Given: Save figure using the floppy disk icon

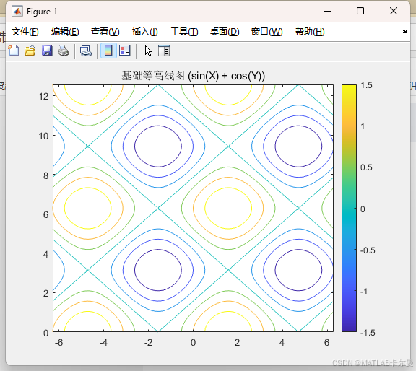Looking at the screenshot, I should coord(47,51).
